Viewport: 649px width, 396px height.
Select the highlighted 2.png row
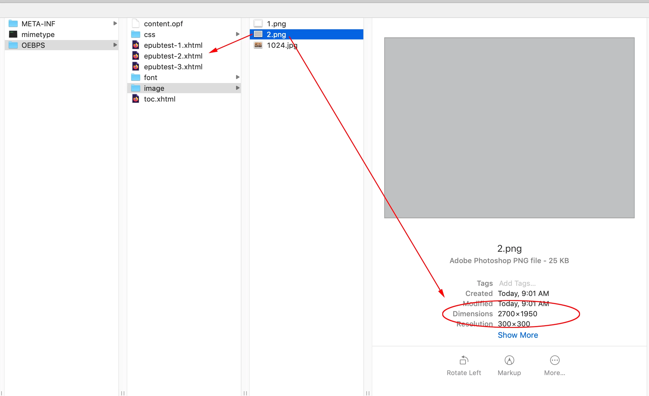(306, 34)
